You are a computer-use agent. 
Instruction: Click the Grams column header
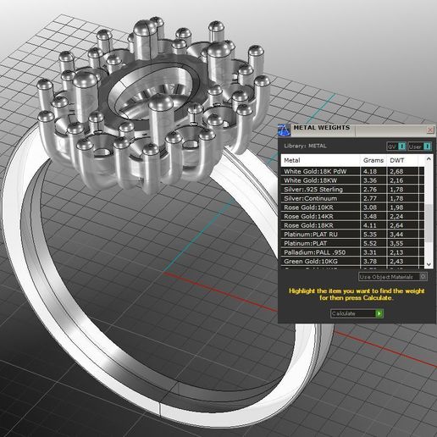point(373,160)
